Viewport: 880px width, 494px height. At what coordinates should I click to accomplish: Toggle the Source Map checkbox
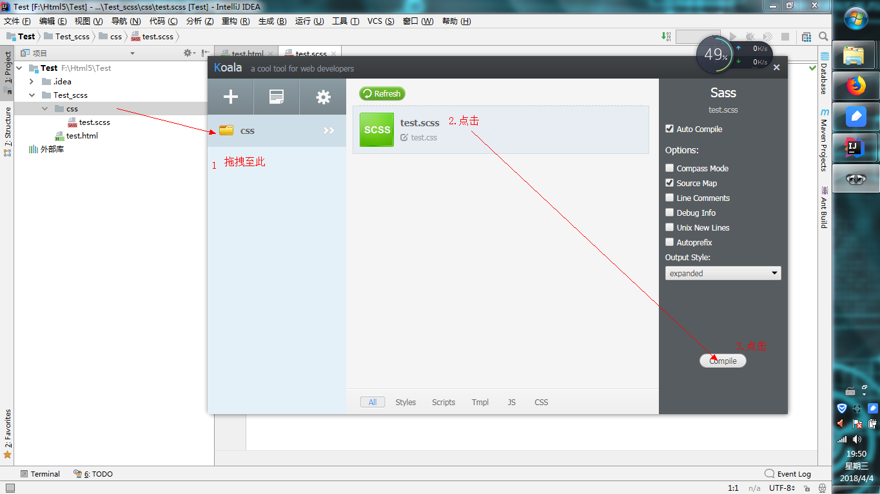(x=669, y=183)
